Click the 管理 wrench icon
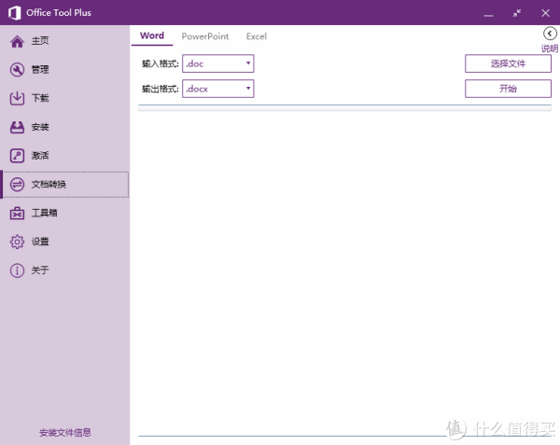This screenshot has height=445, width=560. 17,70
